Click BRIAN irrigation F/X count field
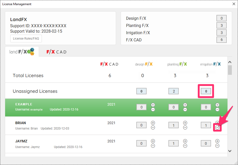The height and width of the screenshot is (165, 238). [206, 125]
